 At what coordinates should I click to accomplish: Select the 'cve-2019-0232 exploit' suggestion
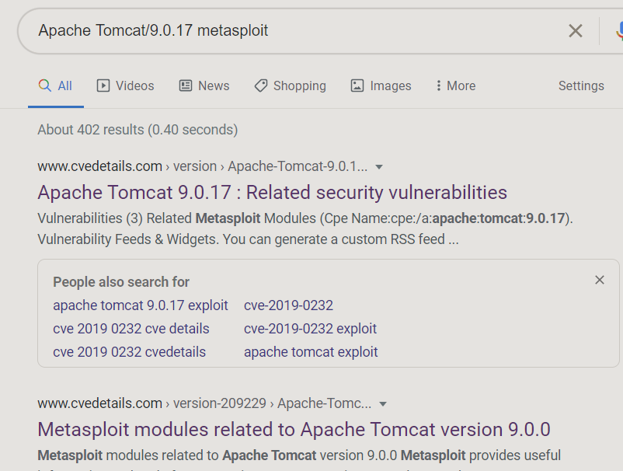[x=310, y=329]
